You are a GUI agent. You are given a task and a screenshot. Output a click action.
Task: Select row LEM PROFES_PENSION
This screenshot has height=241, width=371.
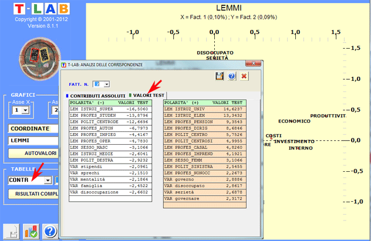pos(205,122)
